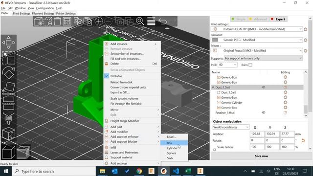Expand the Add settings submenu
The width and height of the screenshot is (313, 176).
pos(132,163)
